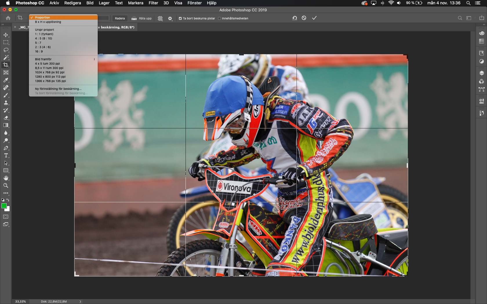The width and height of the screenshot is (487, 304).
Task: Click the white background color swatch
Action: pos(8,209)
